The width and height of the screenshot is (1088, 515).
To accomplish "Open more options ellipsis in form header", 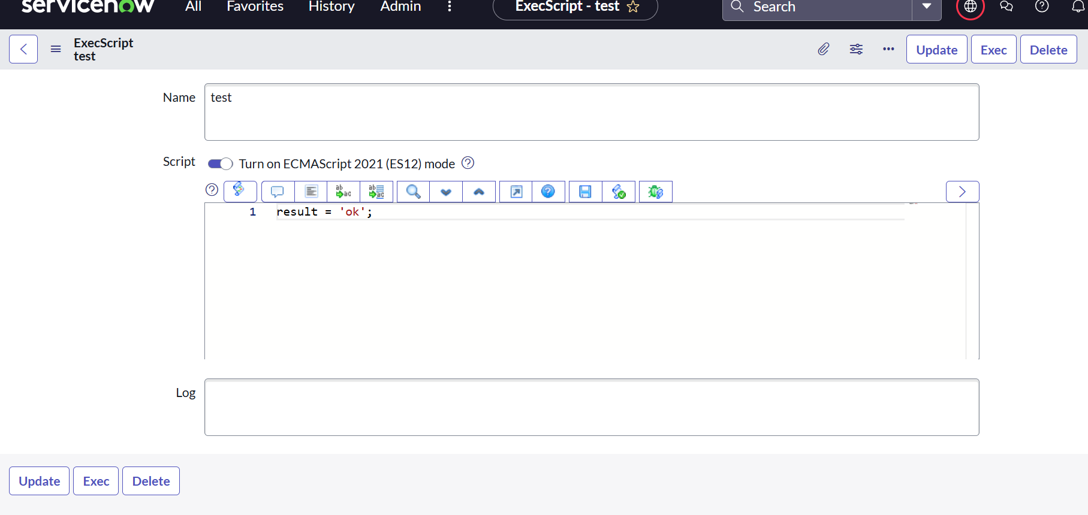I will pyautogui.click(x=888, y=49).
